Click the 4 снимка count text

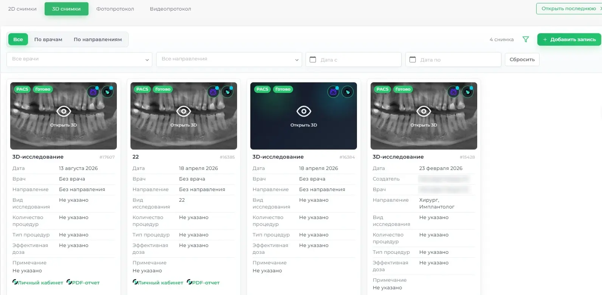coord(501,39)
